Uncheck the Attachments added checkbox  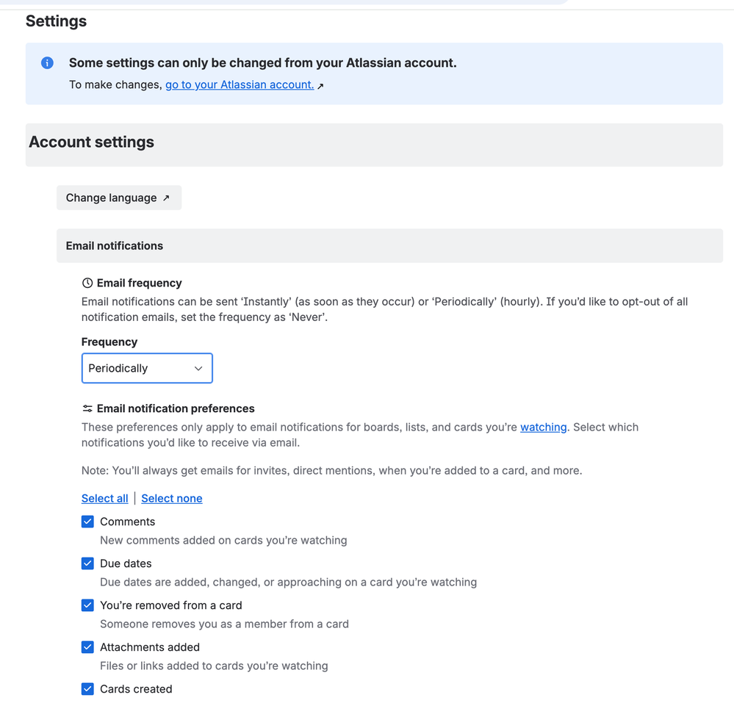click(87, 647)
